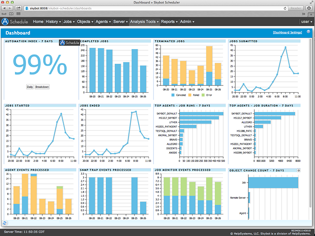Click the Safari share button

[x=18, y=8]
